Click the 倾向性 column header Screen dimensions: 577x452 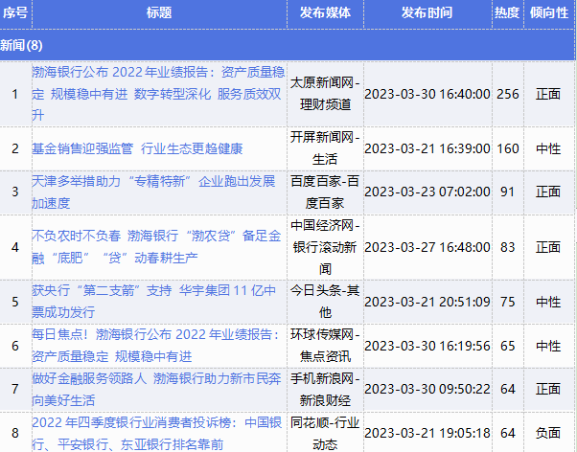click(549, 12)
